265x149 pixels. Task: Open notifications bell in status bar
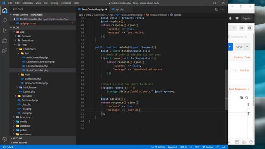click(224, 147)
